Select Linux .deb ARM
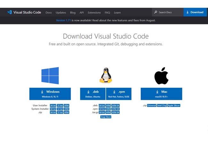The image size is (208, 144). point(108,105)
